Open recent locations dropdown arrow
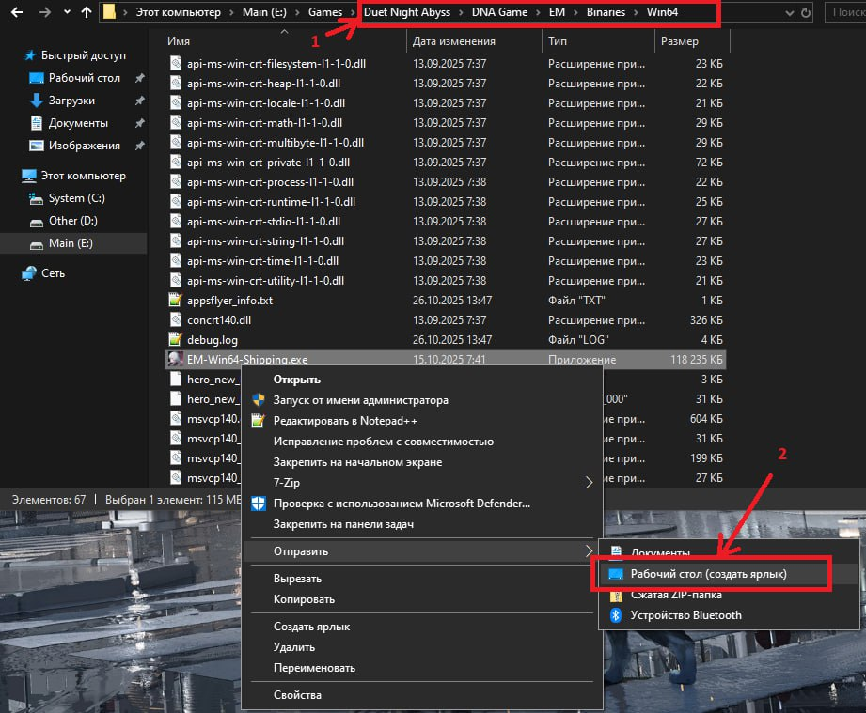 (67, 12)
